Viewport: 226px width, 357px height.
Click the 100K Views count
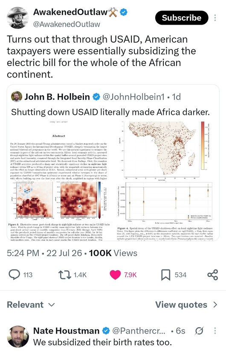[113, 253]
